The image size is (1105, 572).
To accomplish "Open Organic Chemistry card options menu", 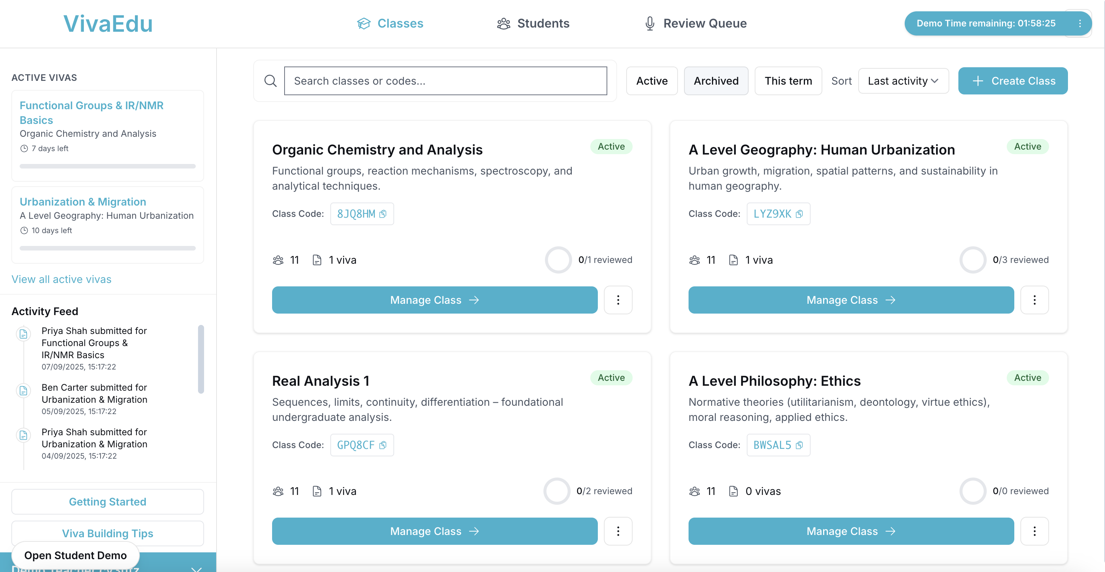I will [x=618, y=300].
